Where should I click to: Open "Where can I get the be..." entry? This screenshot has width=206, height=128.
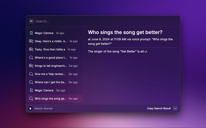51,82
